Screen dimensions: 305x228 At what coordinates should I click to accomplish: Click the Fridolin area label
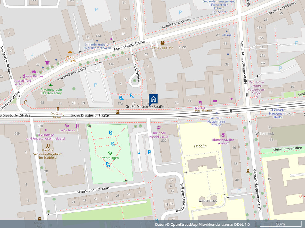tap(200, 146)
